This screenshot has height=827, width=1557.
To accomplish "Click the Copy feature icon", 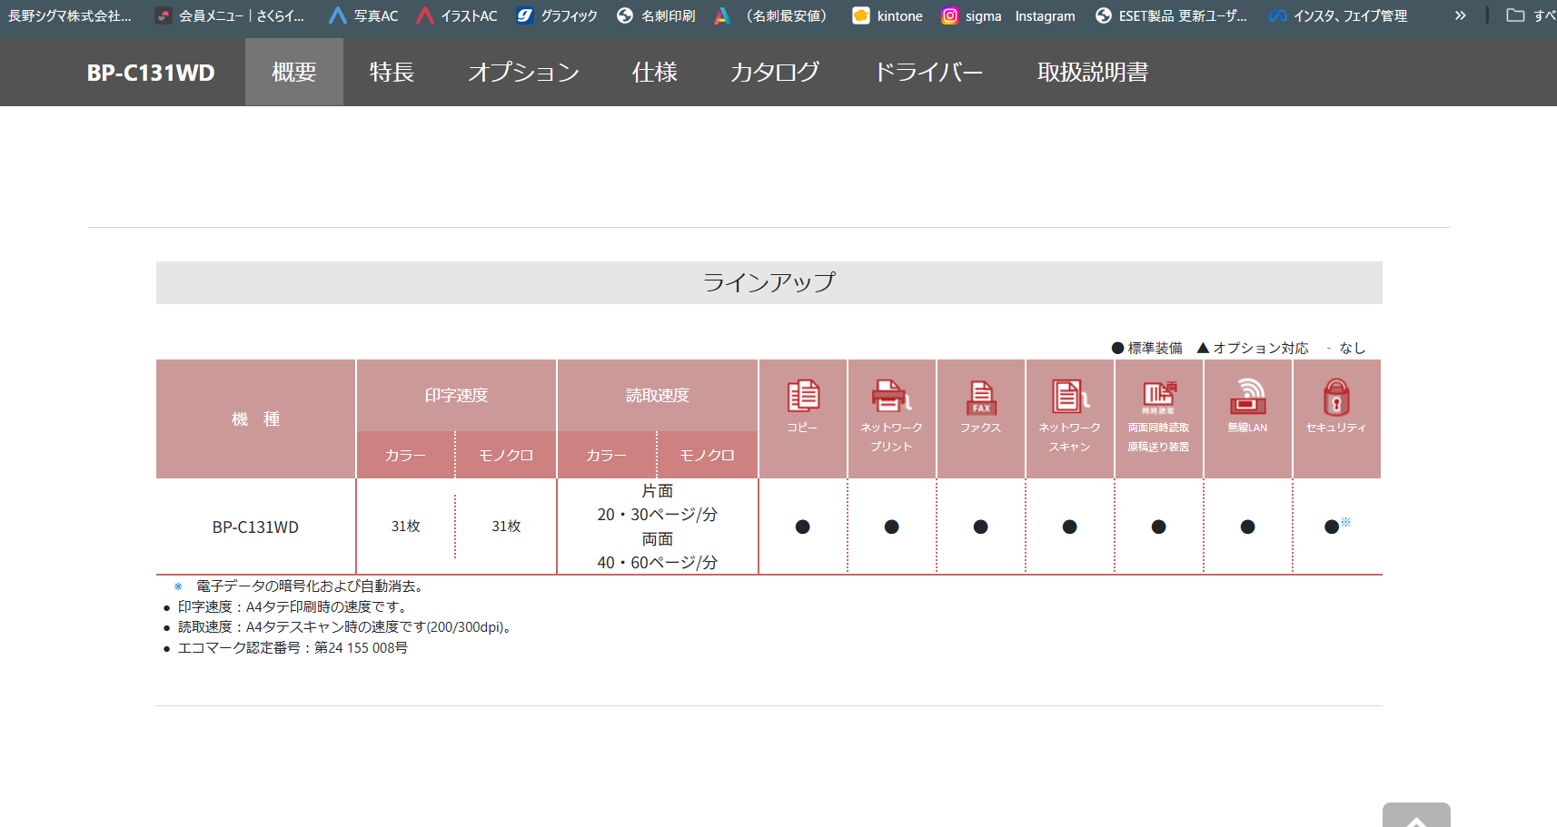I will click(x=803, y=397).
